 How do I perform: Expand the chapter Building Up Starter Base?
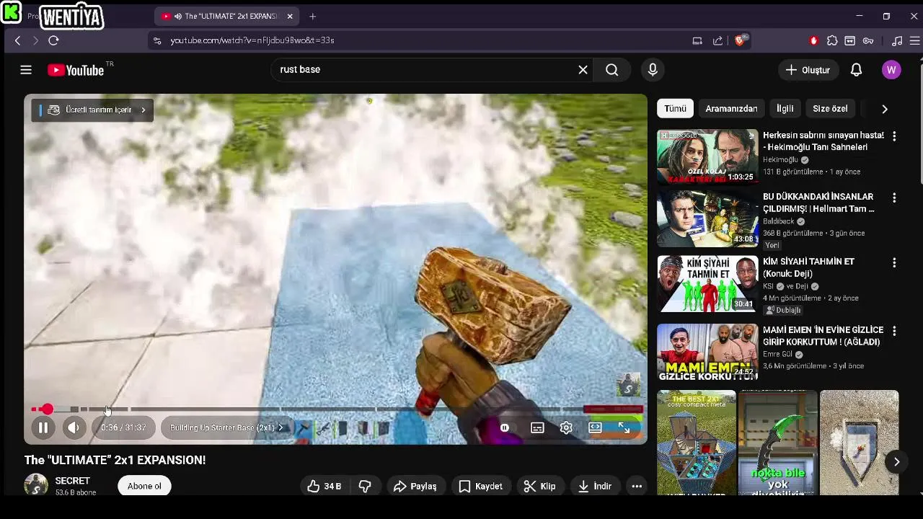pyautogui.click(x=226, y=428)
